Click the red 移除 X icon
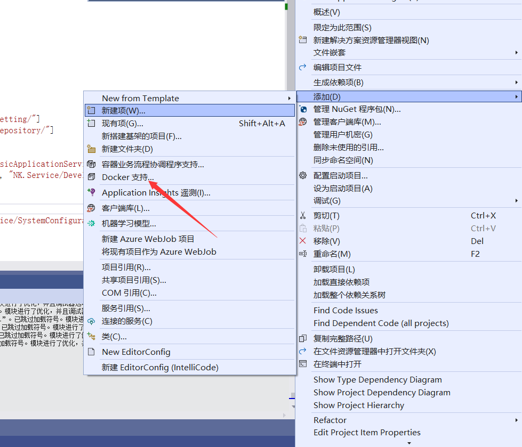The image size is (522, 447). pos(303,241)
